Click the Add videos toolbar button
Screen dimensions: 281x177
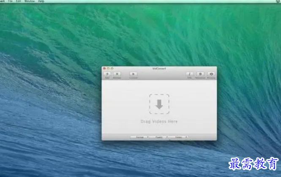[107, 74]
